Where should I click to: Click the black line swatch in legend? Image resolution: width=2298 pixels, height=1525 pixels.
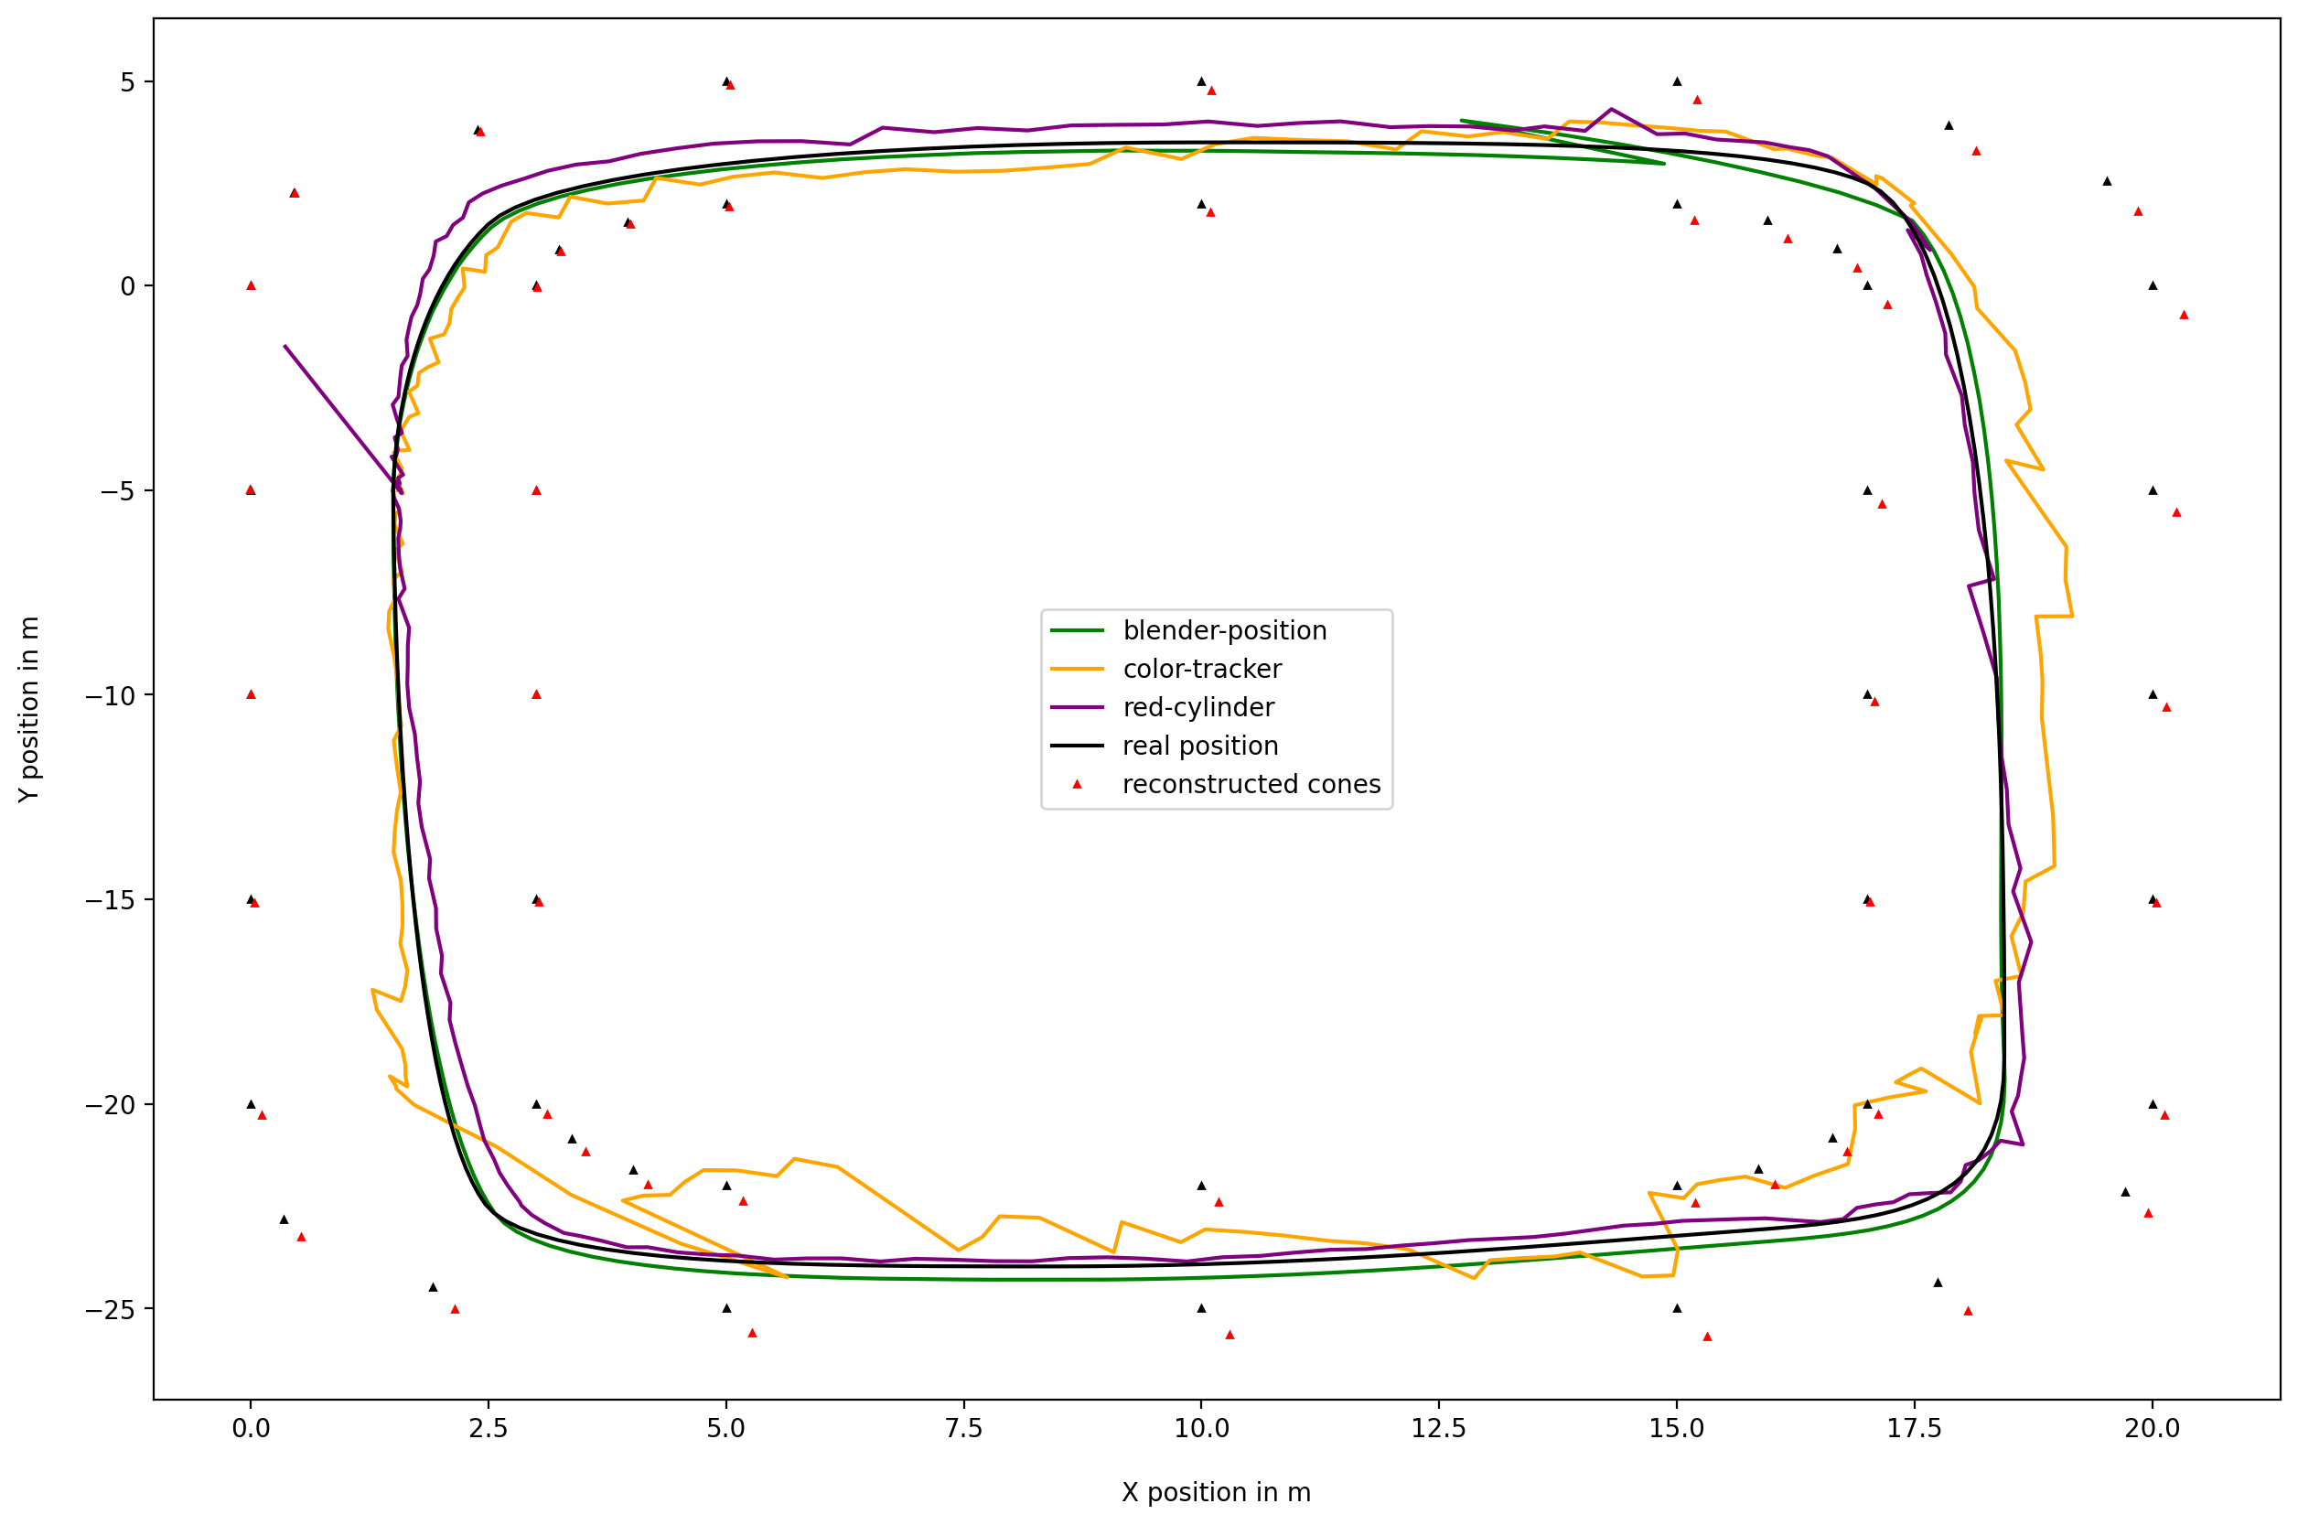point(1078,746)
